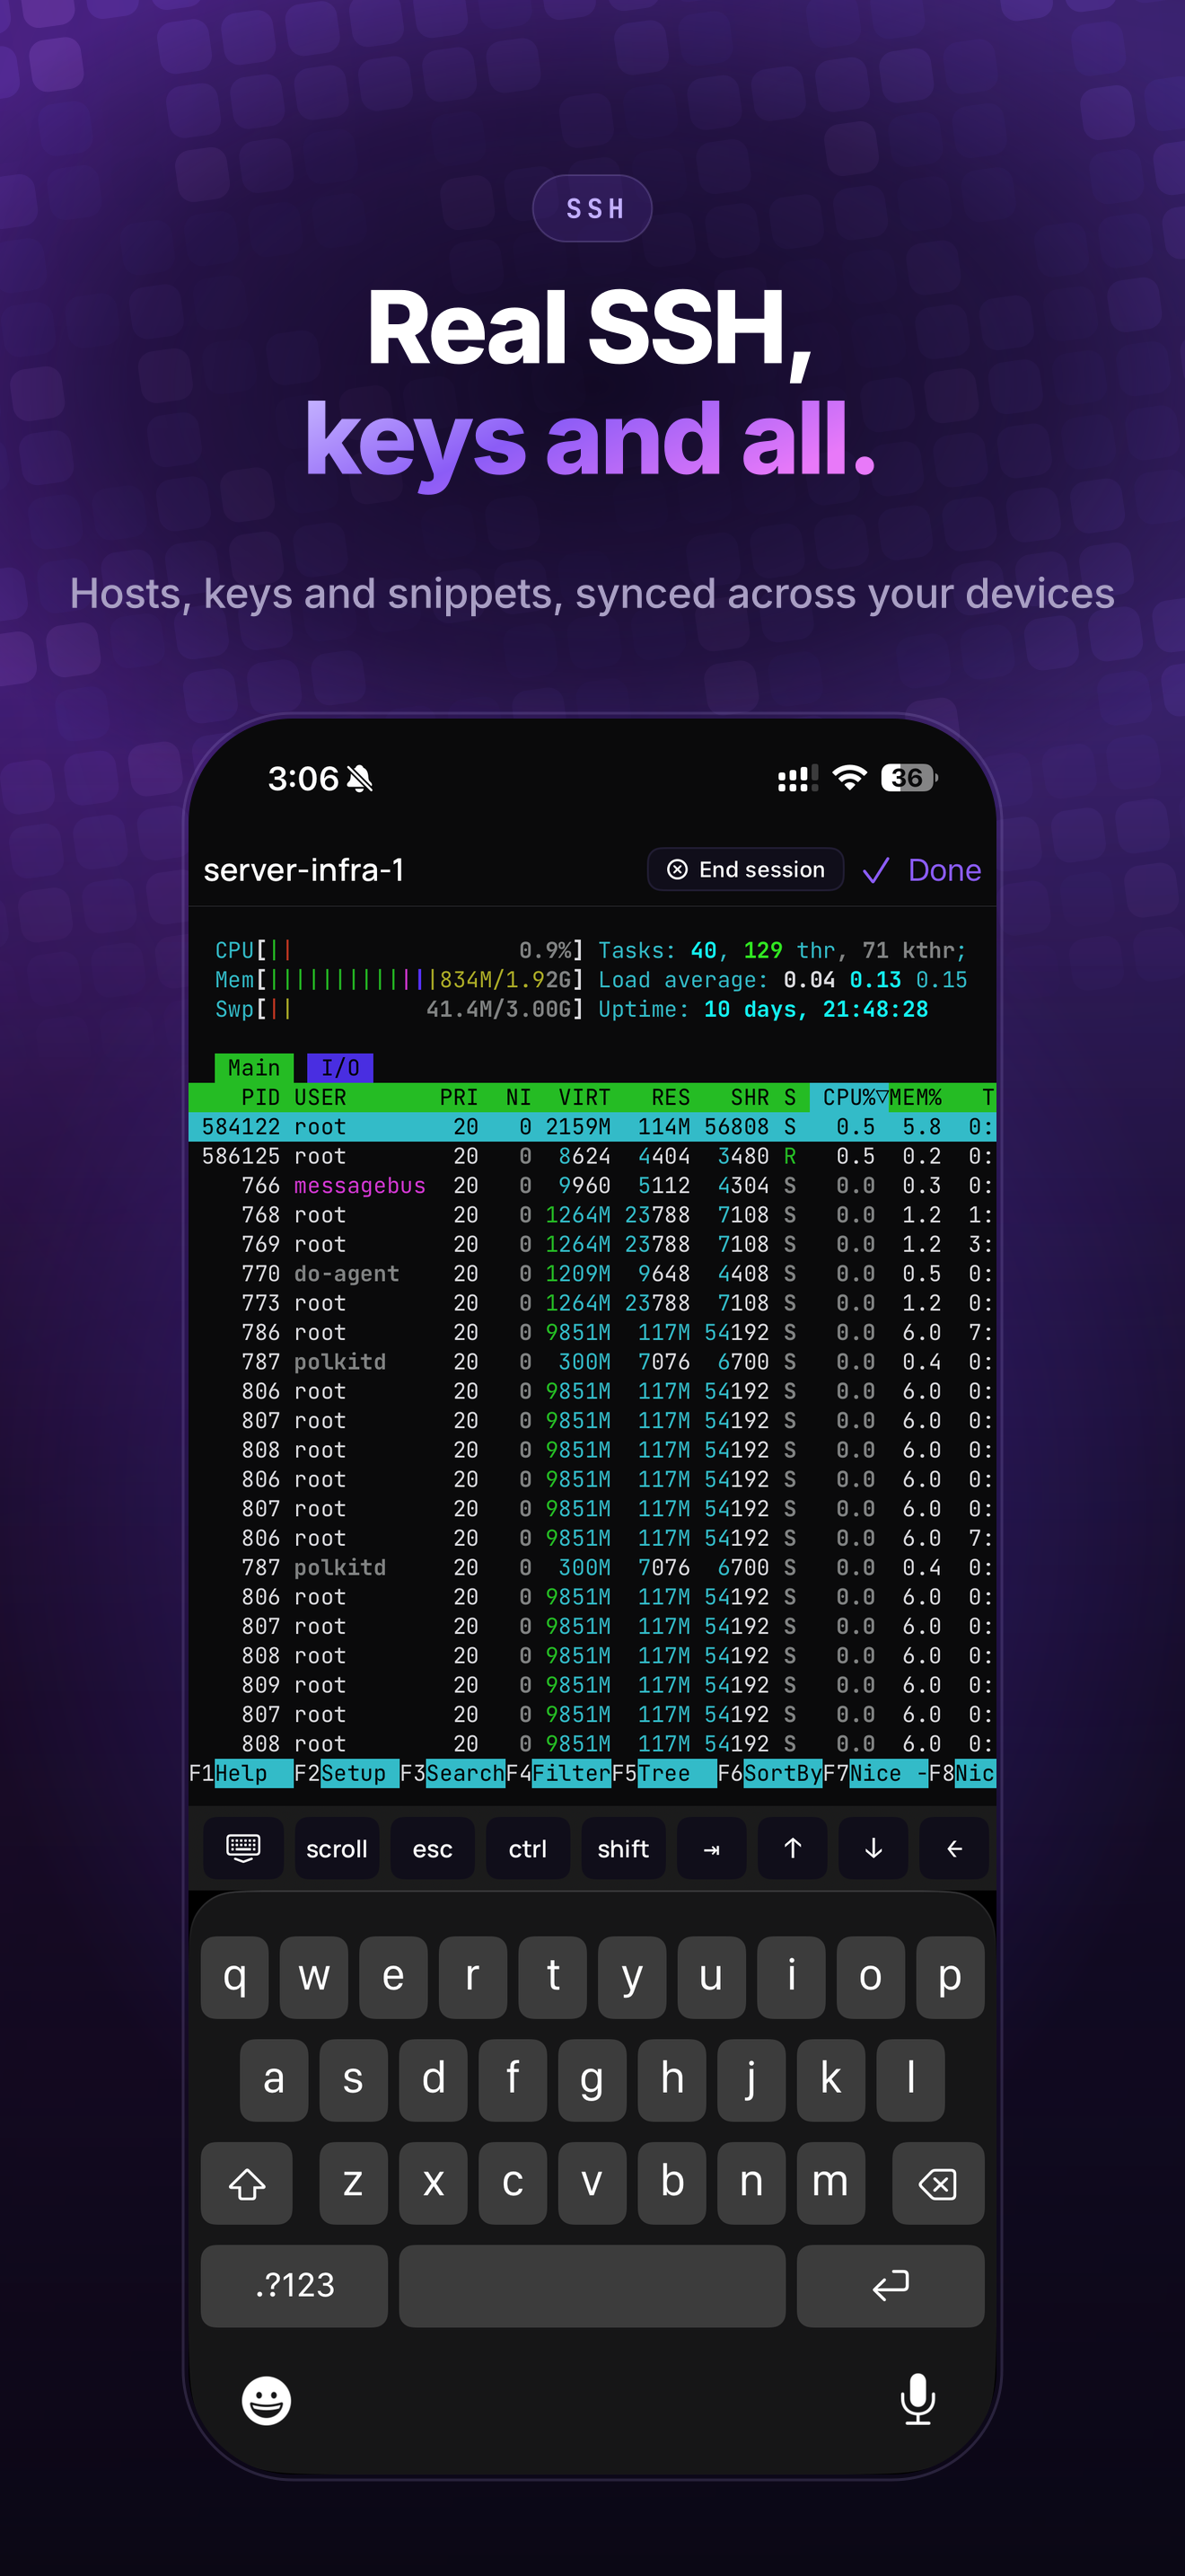This screenshot has height=2576, width=1185.
Task: Tap the z key
Action: coord(354,2183)
